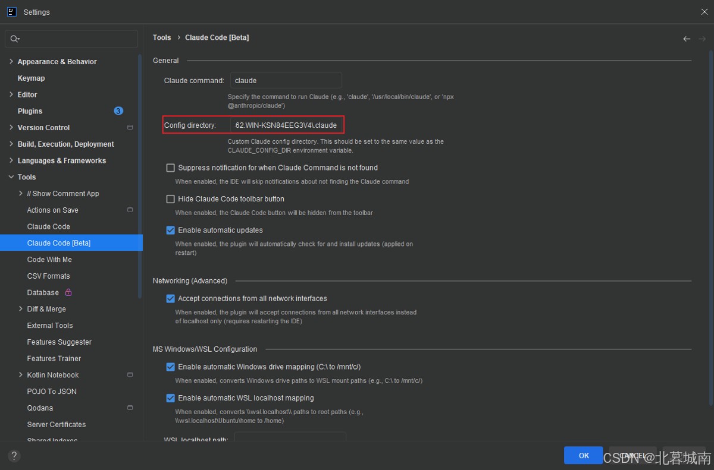
Task: Click the IntelliJ logo icon in title bar
Action: (x=11, y=12)
